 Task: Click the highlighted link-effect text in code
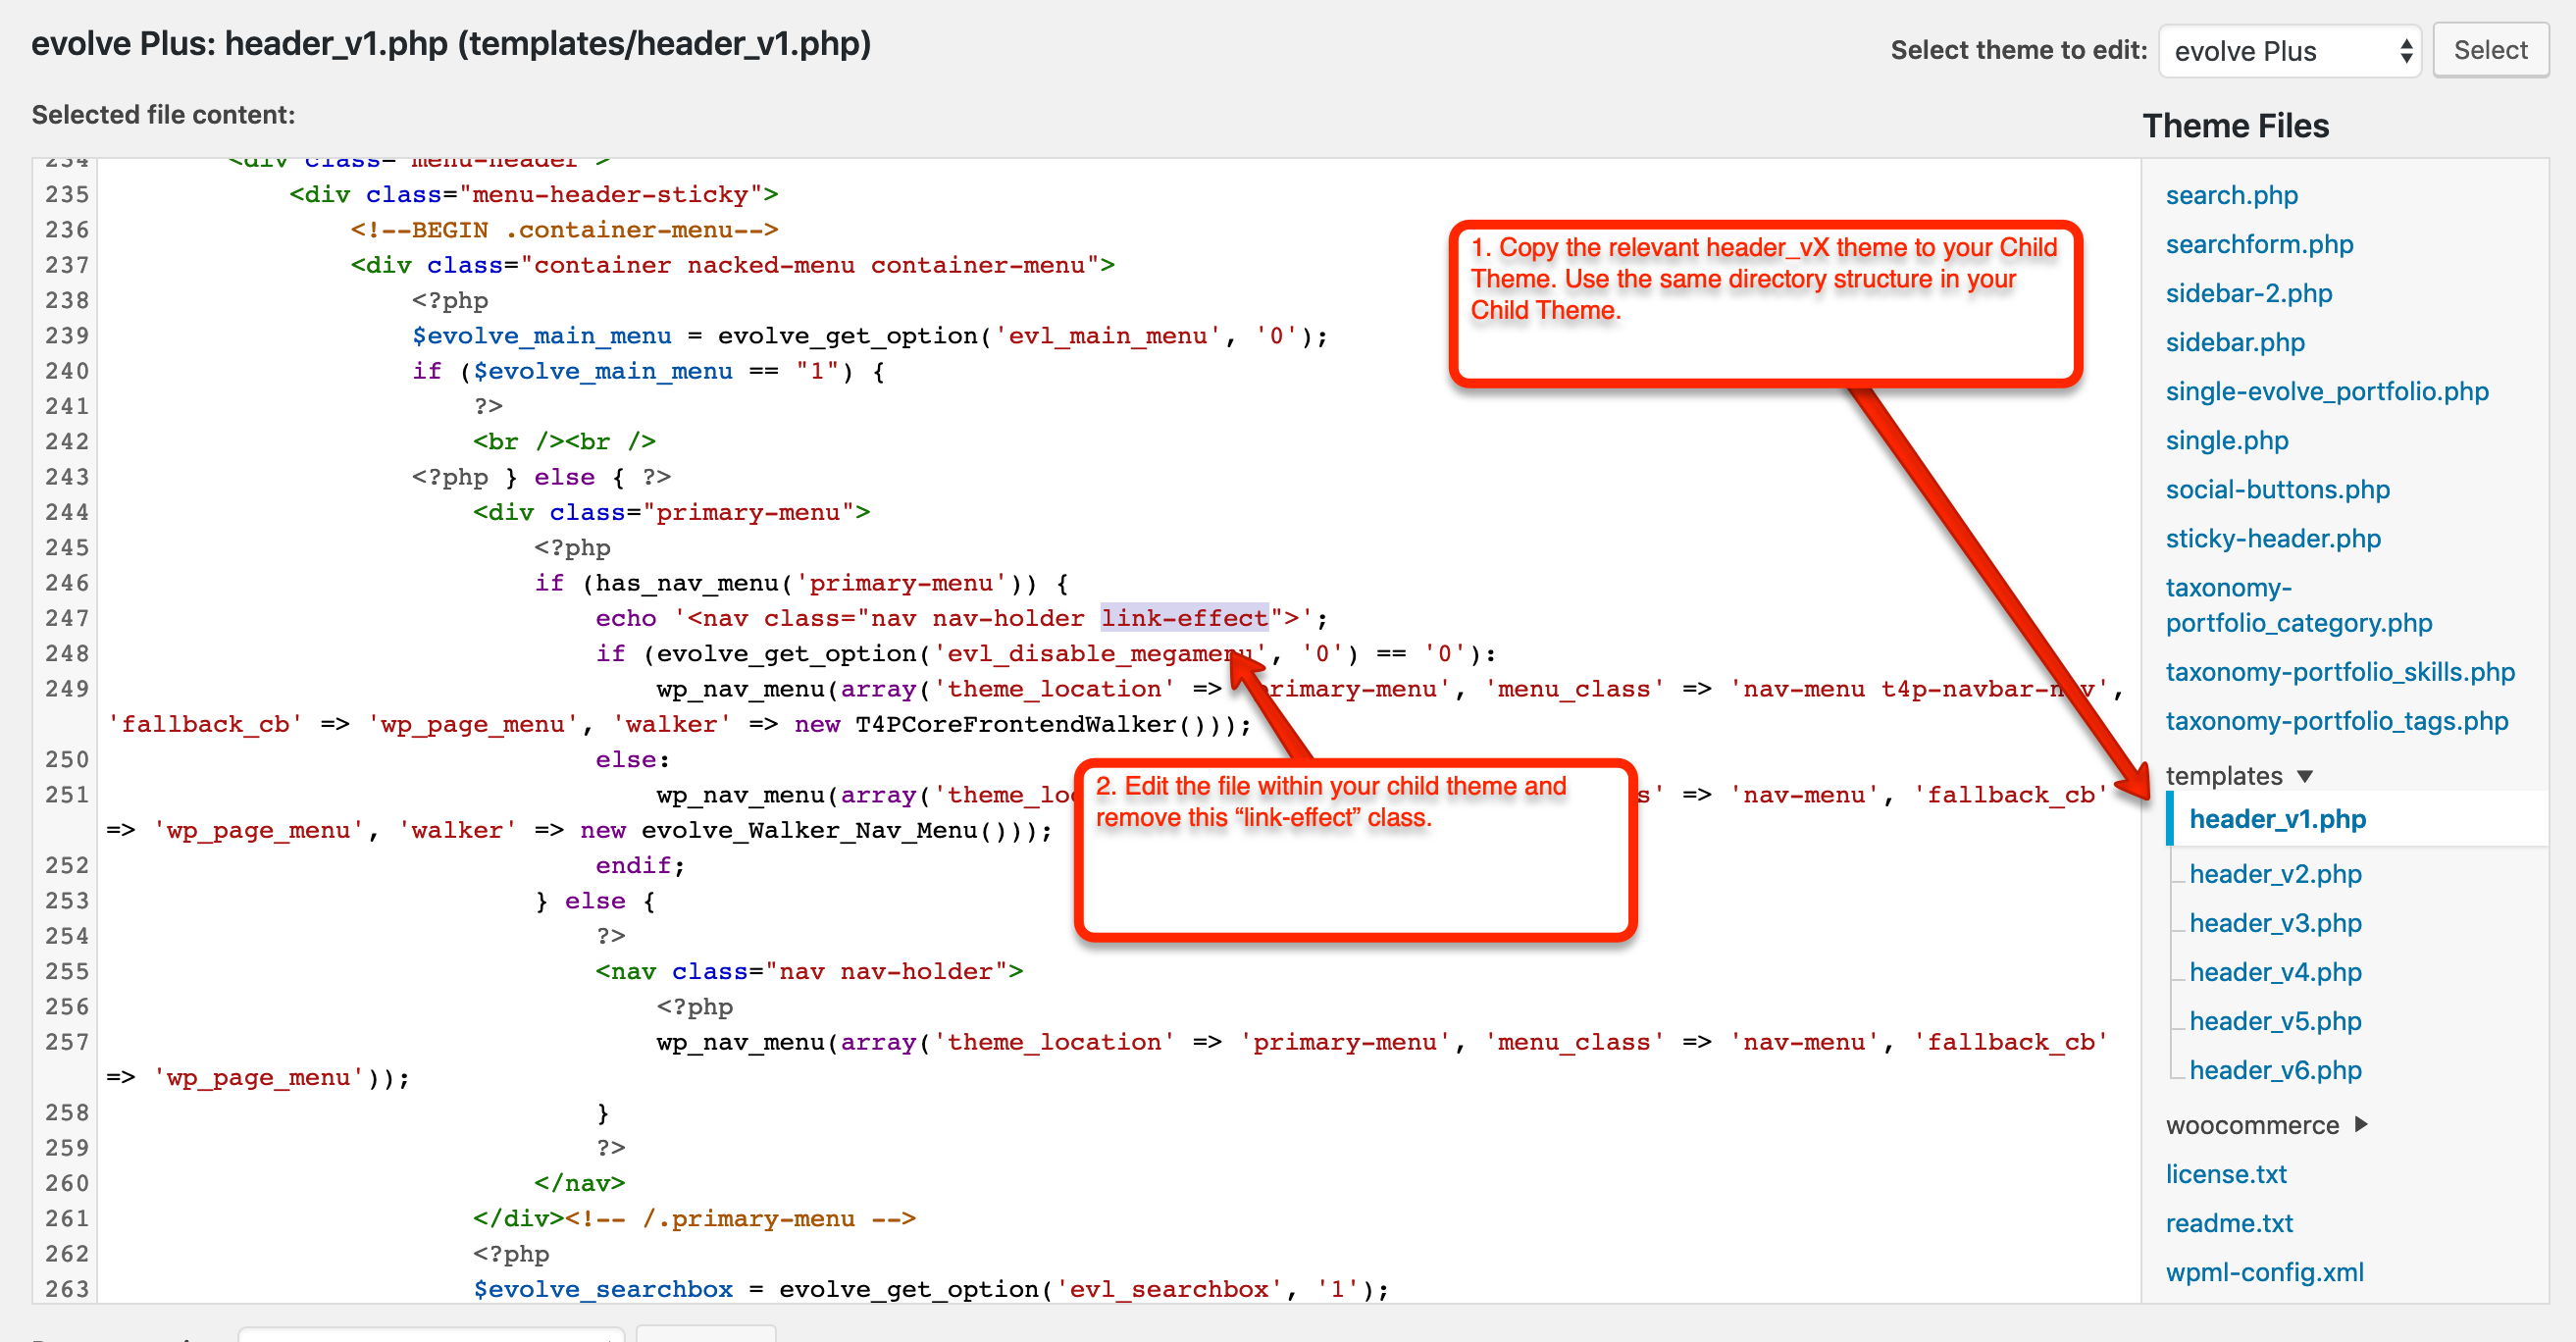[1184, 618]
